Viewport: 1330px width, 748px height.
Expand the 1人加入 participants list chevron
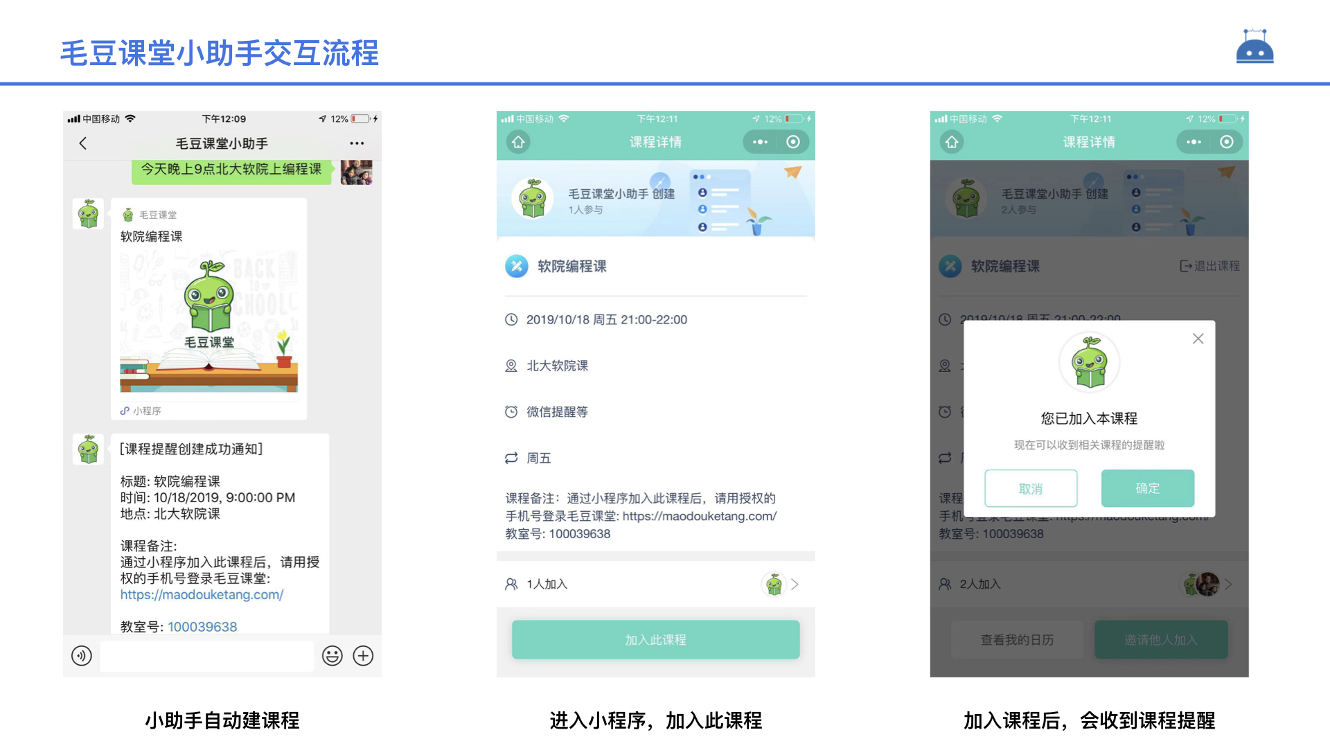[x=795, y=585]
